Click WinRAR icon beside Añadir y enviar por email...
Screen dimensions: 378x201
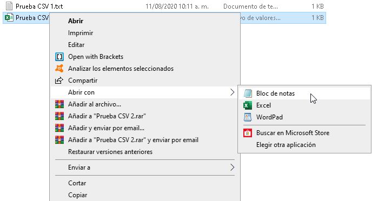pos(59,128)
